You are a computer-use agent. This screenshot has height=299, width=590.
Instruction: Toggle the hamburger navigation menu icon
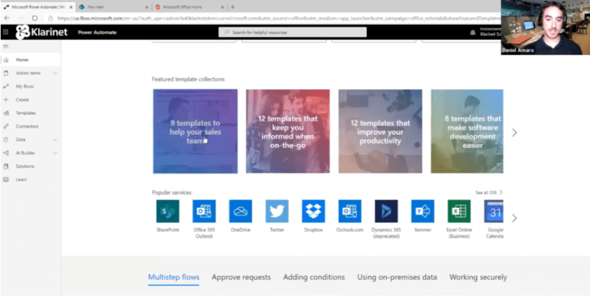click(x=6, y=47)
